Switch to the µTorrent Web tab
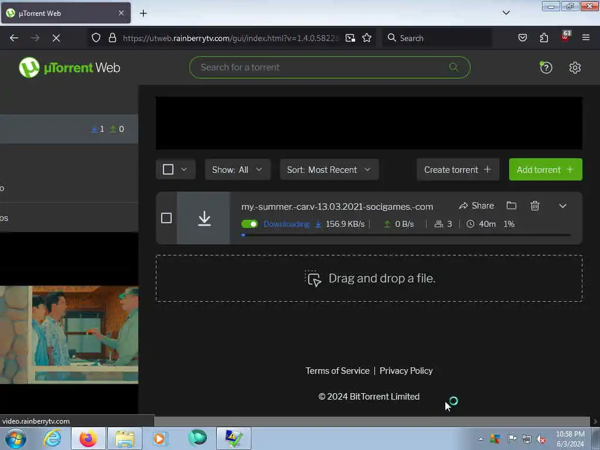 click(x=66, y=13)
